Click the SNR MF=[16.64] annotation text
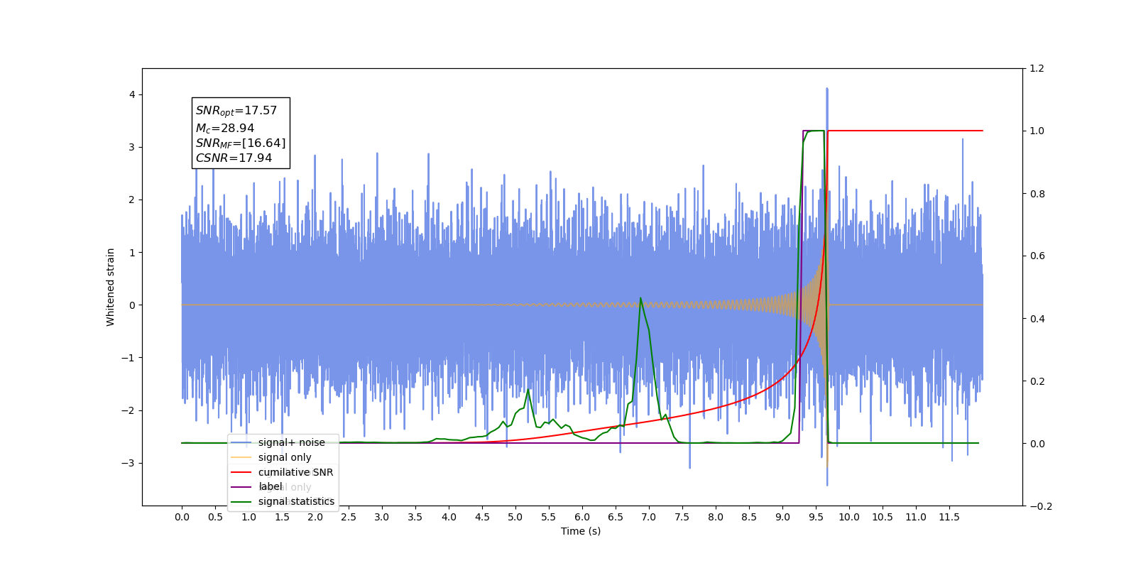The height and width of the screenshot is (568, 1136). [x=241, y=143]
